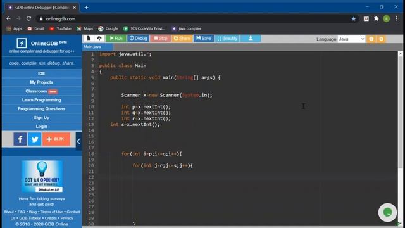Place cursor on empty line 22 in editor
The image size is (405, 228).
point(248,177)
